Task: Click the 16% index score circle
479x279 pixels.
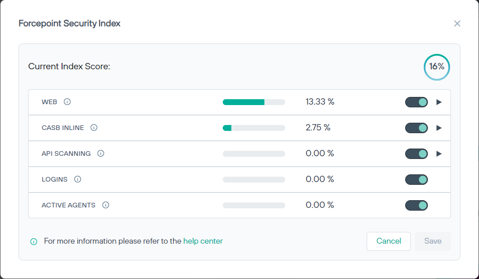Action: 437,67
